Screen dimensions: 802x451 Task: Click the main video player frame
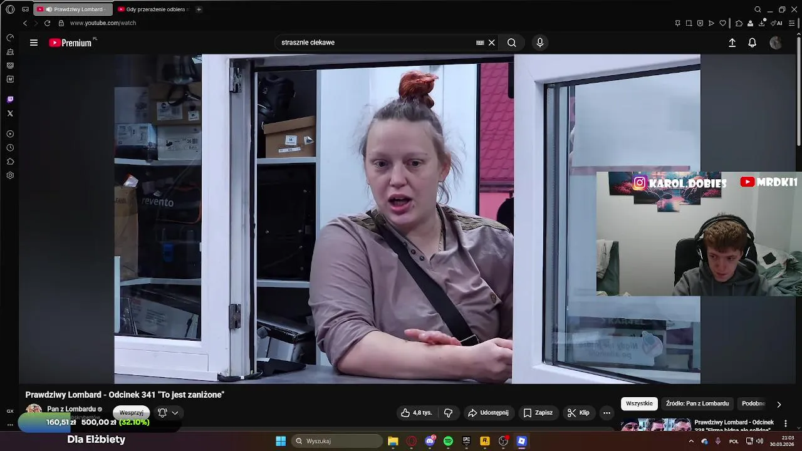point(407,219)
